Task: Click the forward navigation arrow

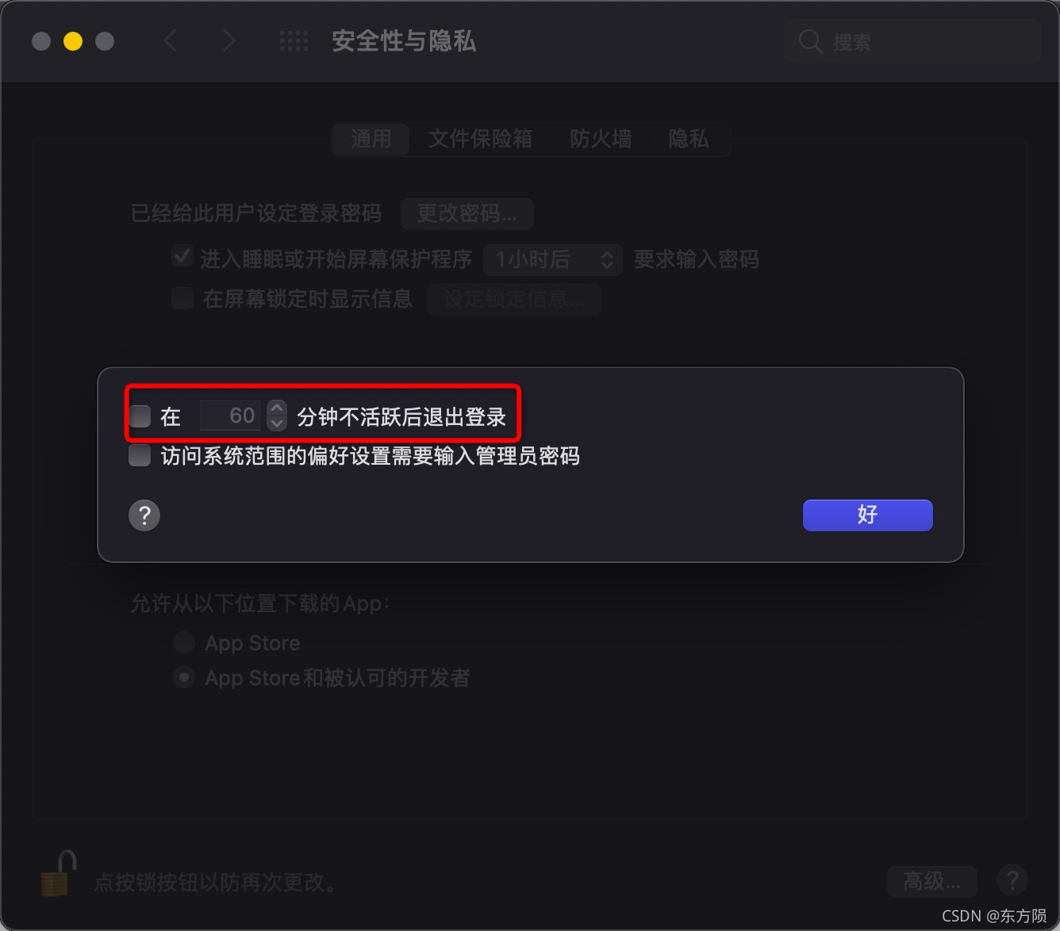Action: click(229, 41)
